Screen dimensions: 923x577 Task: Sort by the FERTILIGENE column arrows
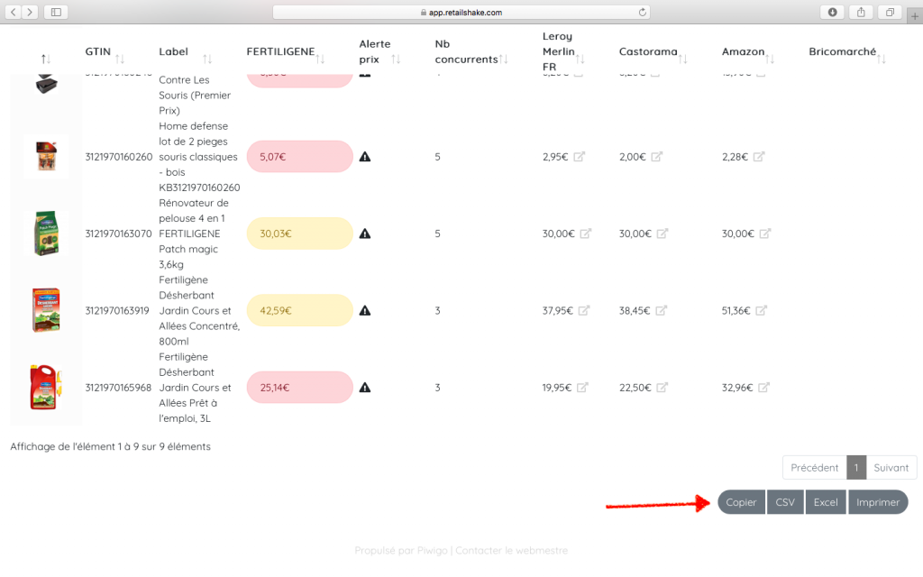coord(320,59)
